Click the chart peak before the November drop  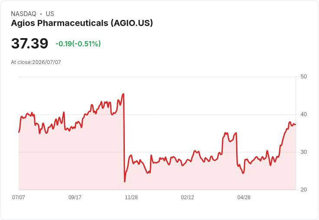click(x=123, y=94)
